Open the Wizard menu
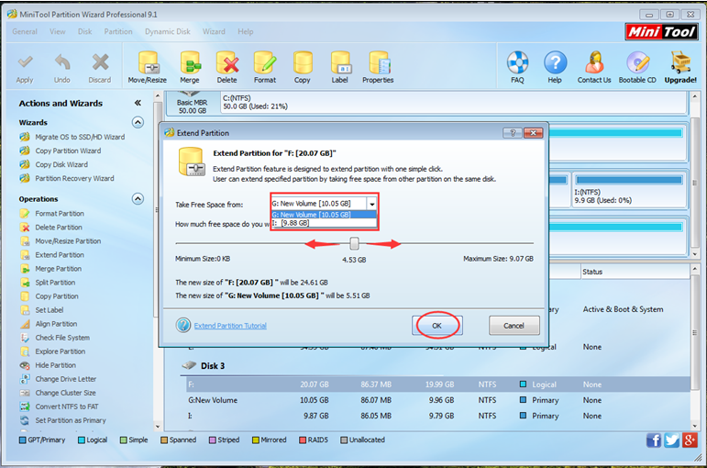Screen dimensions: 707x468 (x=214, y=31)
